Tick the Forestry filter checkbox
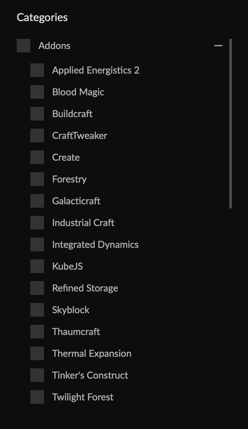248x429 pixels. [x=37, y=179]
